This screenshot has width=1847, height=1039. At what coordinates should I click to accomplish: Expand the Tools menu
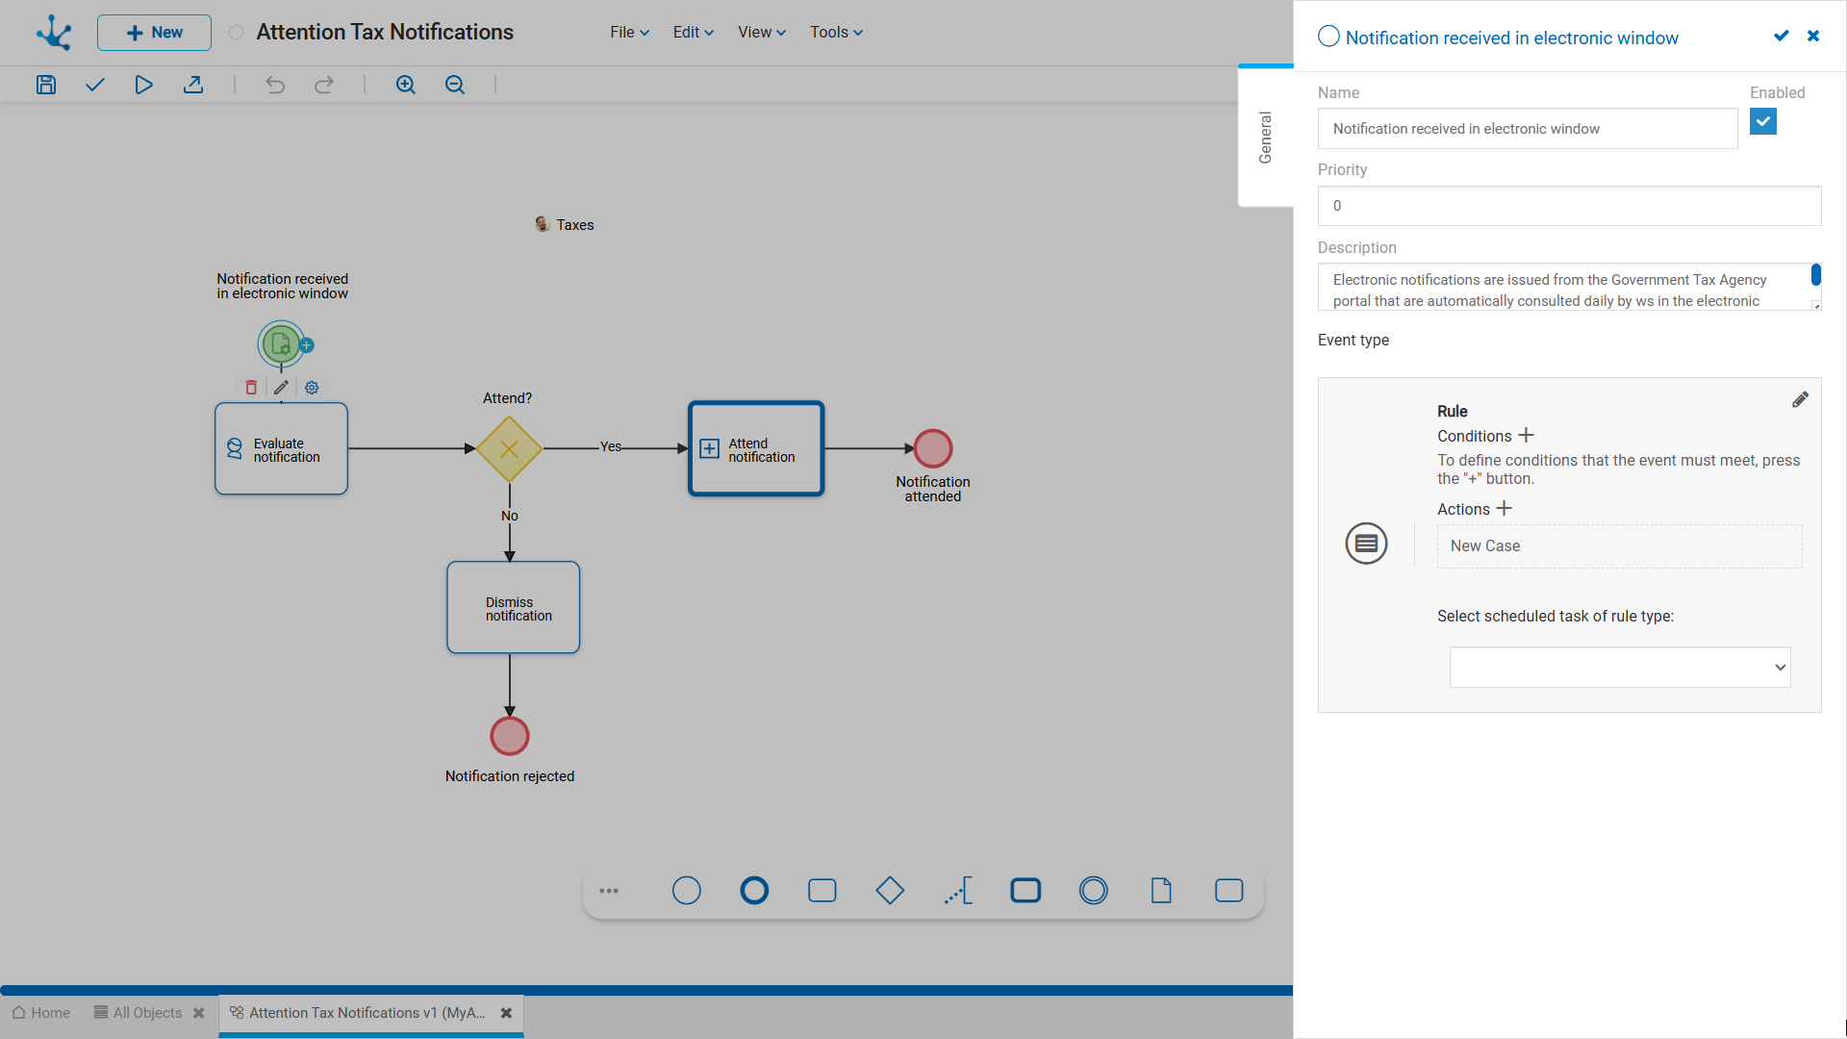[x=836, y=33]
